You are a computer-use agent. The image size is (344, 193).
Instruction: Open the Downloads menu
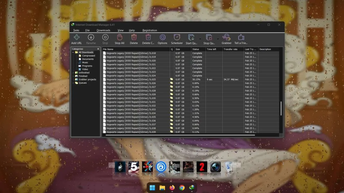point(103,30)
